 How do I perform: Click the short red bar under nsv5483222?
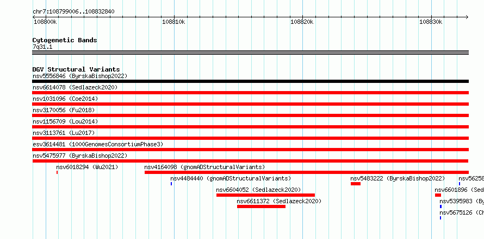click(x=356, y=184)
